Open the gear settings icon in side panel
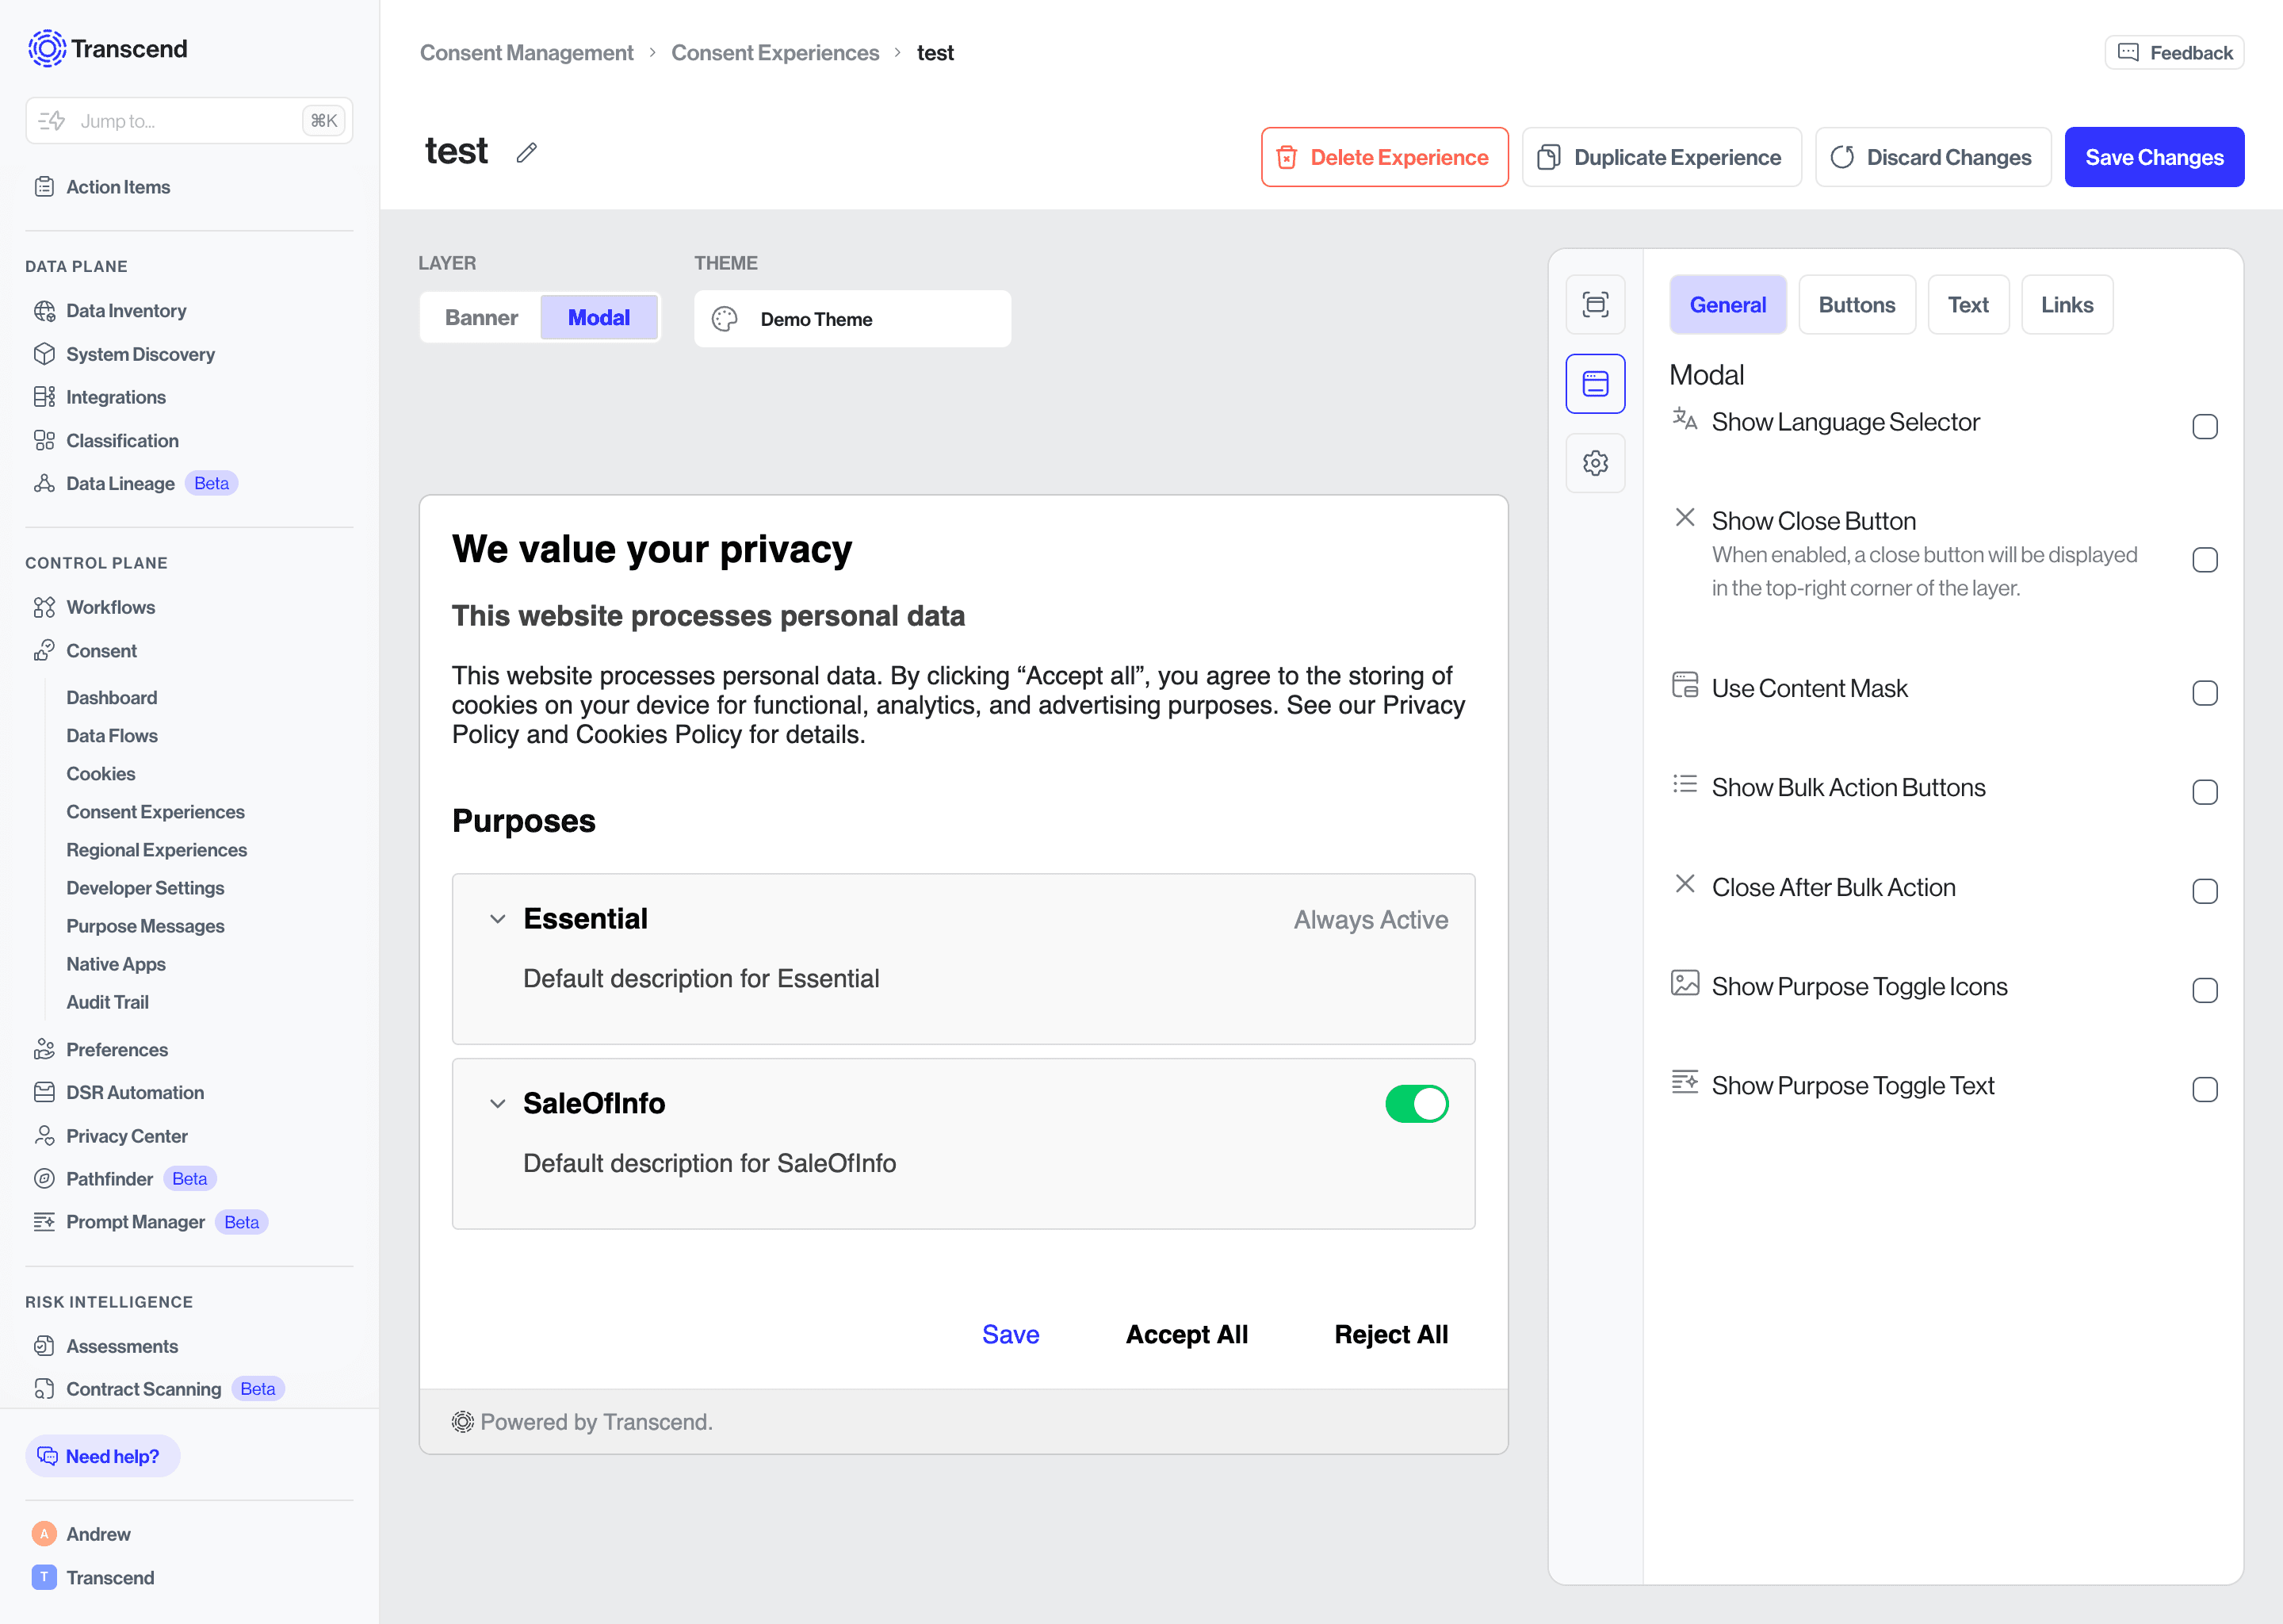The image size is (2283, 1624). point(1595,462)
